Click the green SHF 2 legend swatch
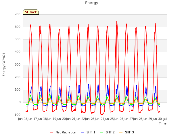Screen dimensions: 184x138 click(x=101, y=133)
